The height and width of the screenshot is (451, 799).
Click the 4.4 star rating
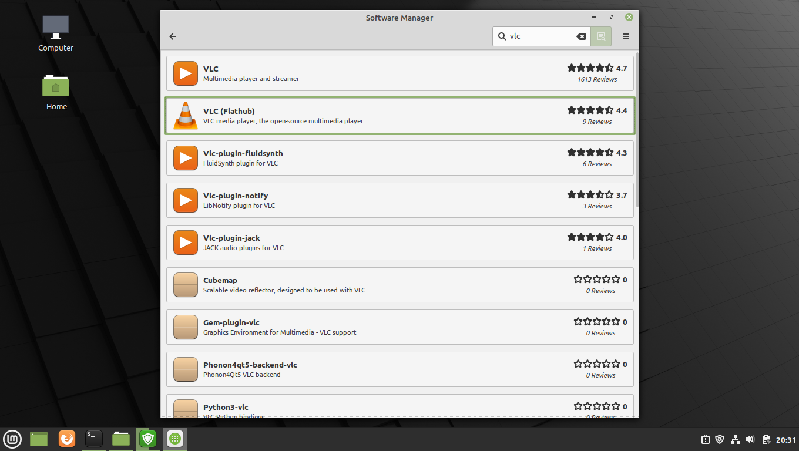tap(590, 110)
